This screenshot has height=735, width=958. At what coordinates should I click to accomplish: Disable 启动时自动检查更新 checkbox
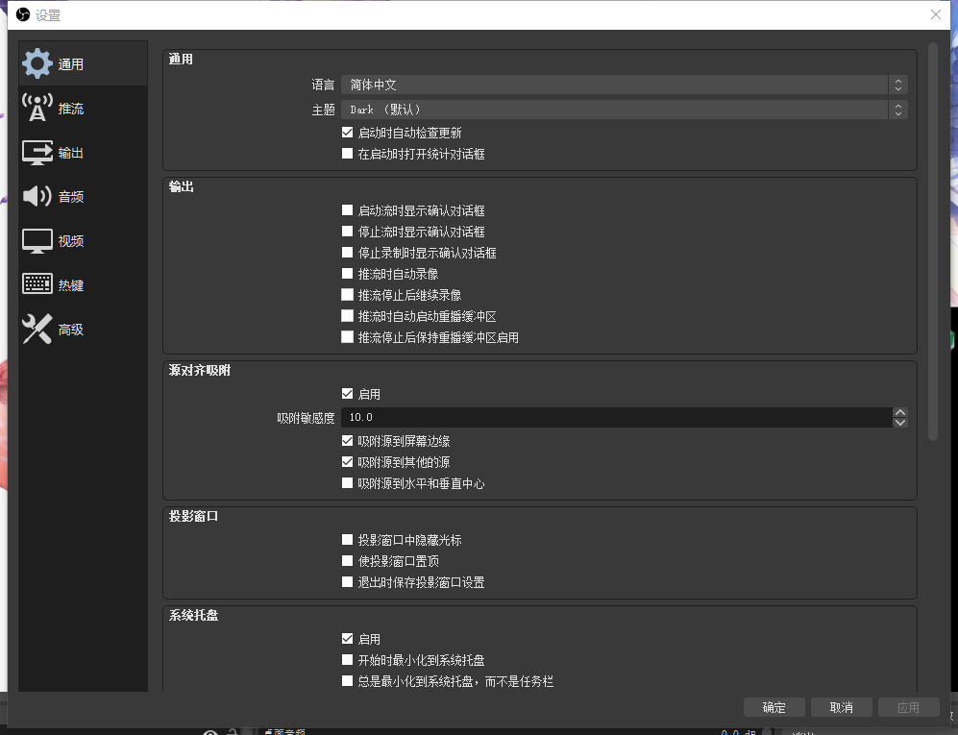tap(348, 133)
